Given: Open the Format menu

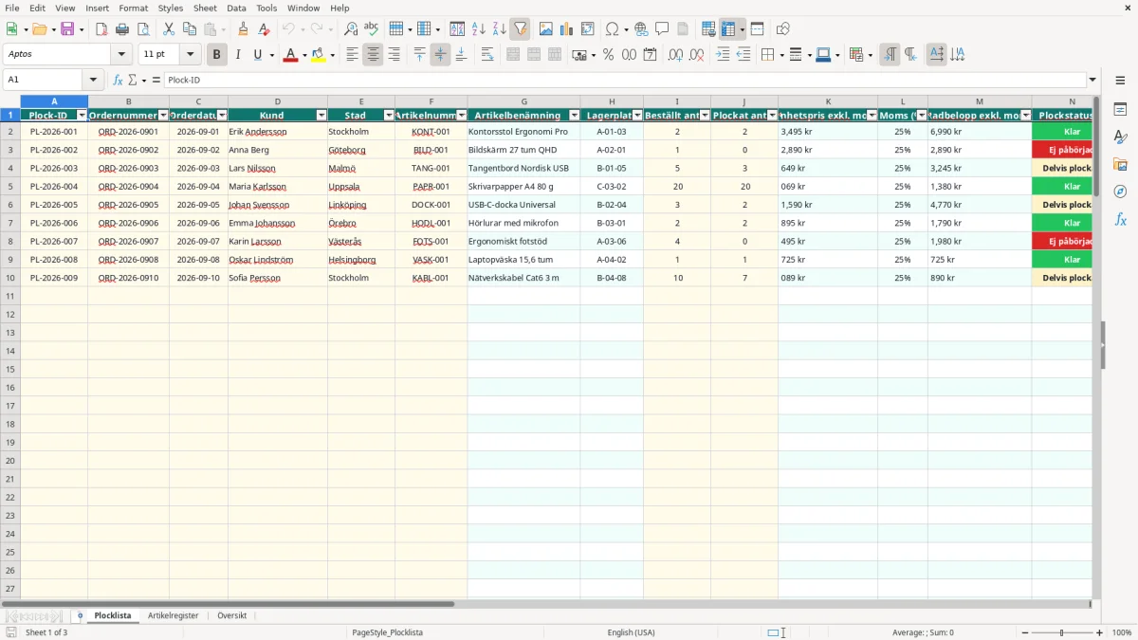Looking at the screenshot, I should tap(133, 8).
